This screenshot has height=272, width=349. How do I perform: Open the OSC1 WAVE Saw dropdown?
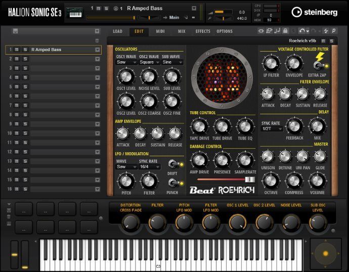click(x=126, y=62)
